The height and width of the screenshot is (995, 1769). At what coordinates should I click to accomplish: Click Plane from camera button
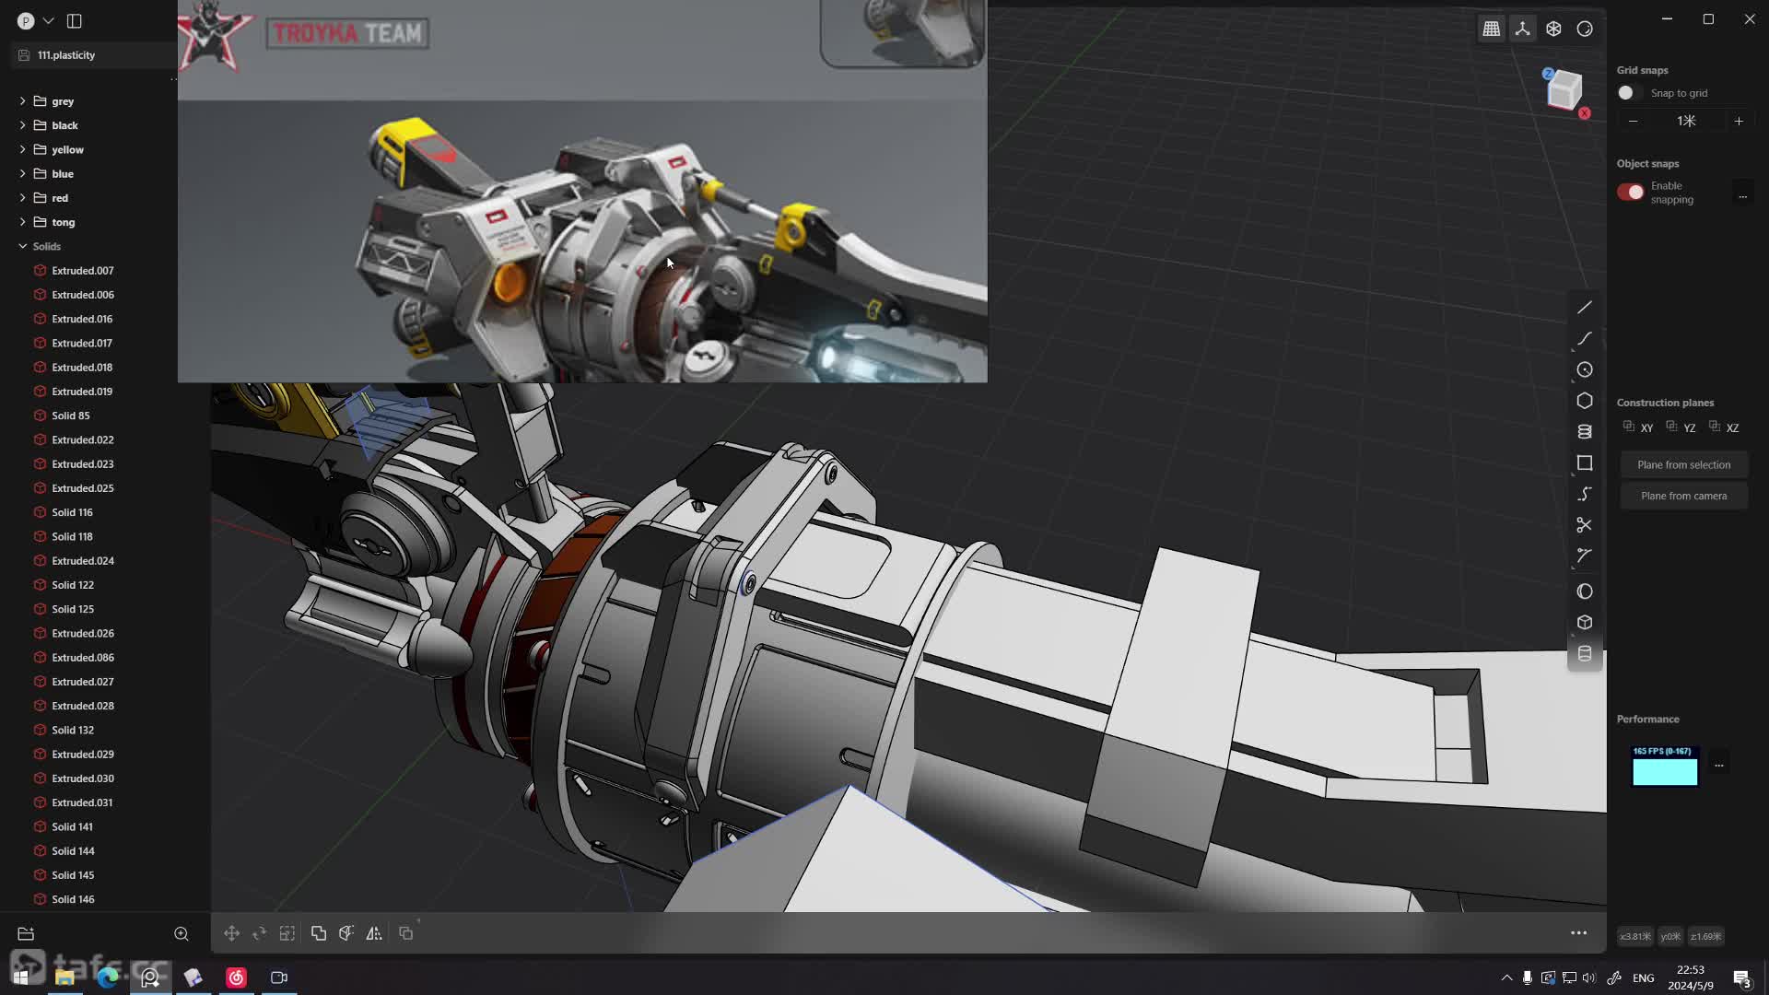[1683, 496]
